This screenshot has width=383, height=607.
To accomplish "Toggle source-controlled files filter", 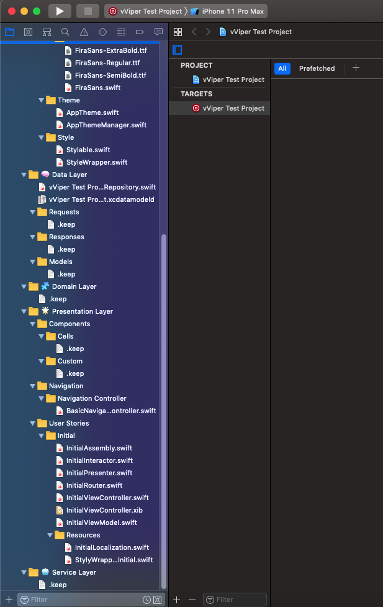I will [157, 600].
